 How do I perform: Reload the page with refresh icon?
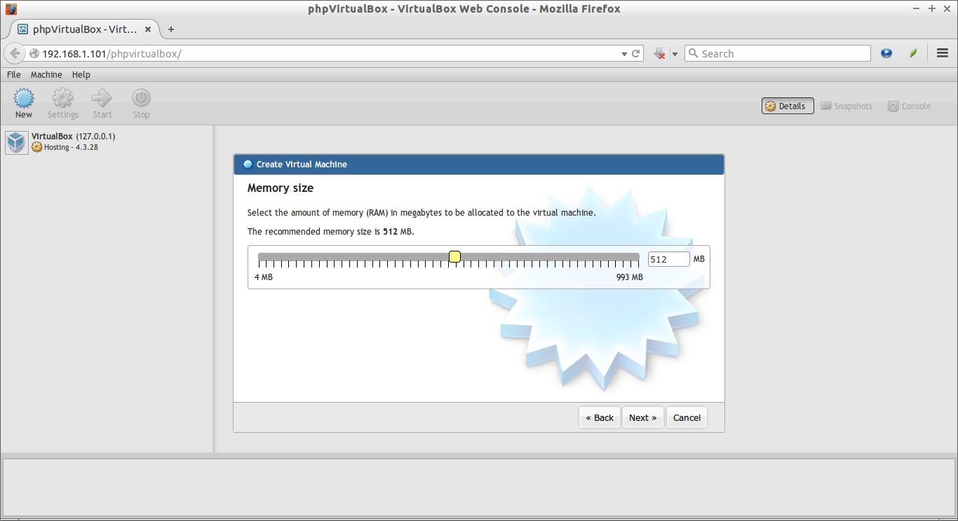[636, 53]
